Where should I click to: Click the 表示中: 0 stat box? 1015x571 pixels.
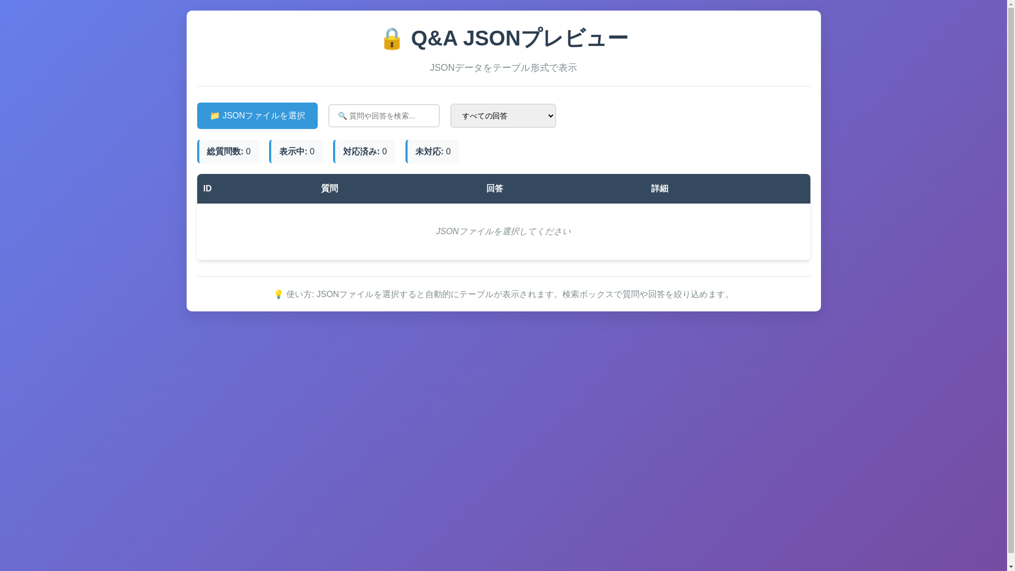pyautogui.click(x=296, y=152)
